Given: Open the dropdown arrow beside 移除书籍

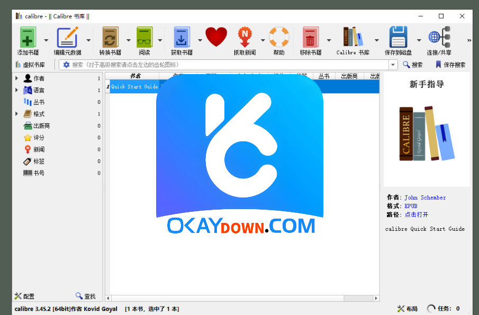Looking at the screenshot, I should [x=329, y=40].
